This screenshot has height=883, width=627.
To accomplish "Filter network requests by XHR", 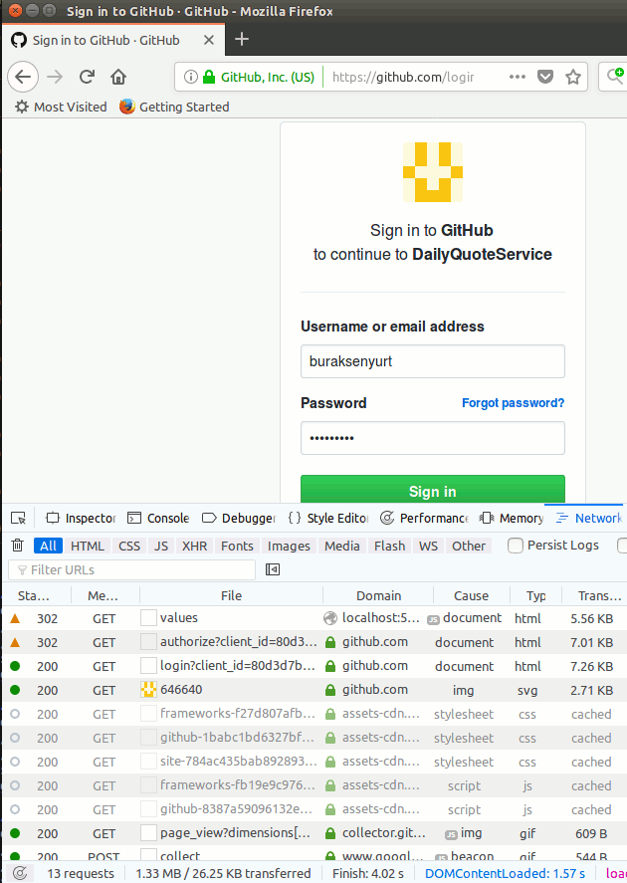I will pyautogui.click(x=194, y=546).
